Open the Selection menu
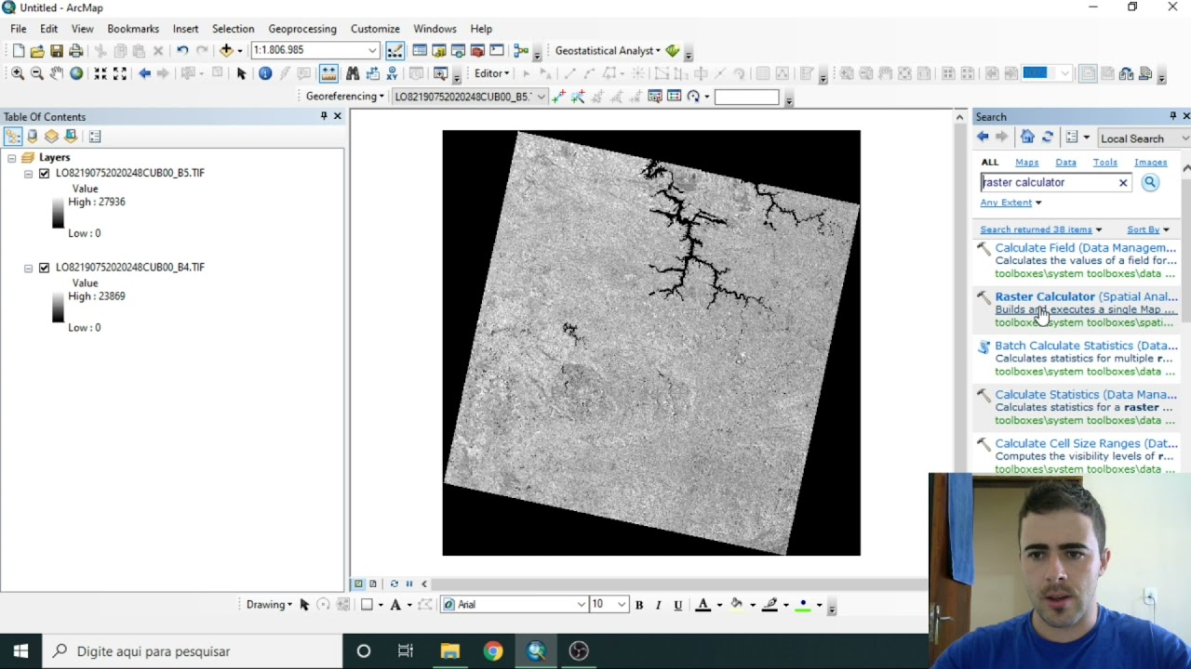Image resolution: width=1191 pixels, height=669 pixels. pos(233,29)
